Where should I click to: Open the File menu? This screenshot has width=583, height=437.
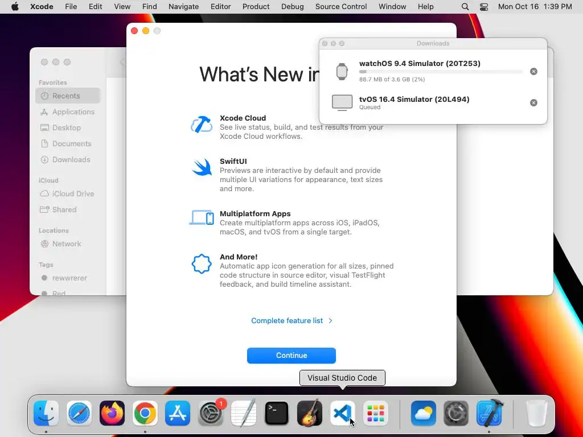coord(71,7)
